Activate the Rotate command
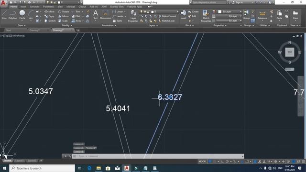The height and width of the screenshot is (172, 306). [x=64, y=11]
